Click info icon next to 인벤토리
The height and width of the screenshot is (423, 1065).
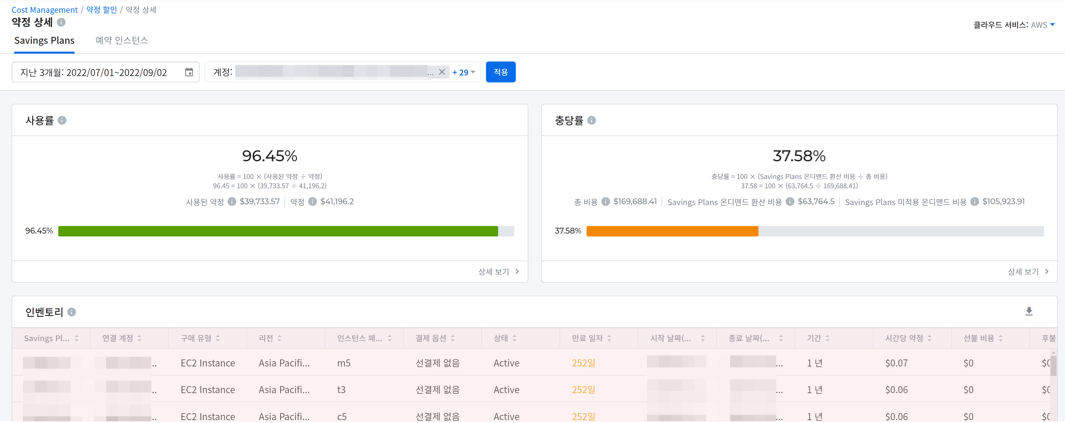[x=72, y=312]
